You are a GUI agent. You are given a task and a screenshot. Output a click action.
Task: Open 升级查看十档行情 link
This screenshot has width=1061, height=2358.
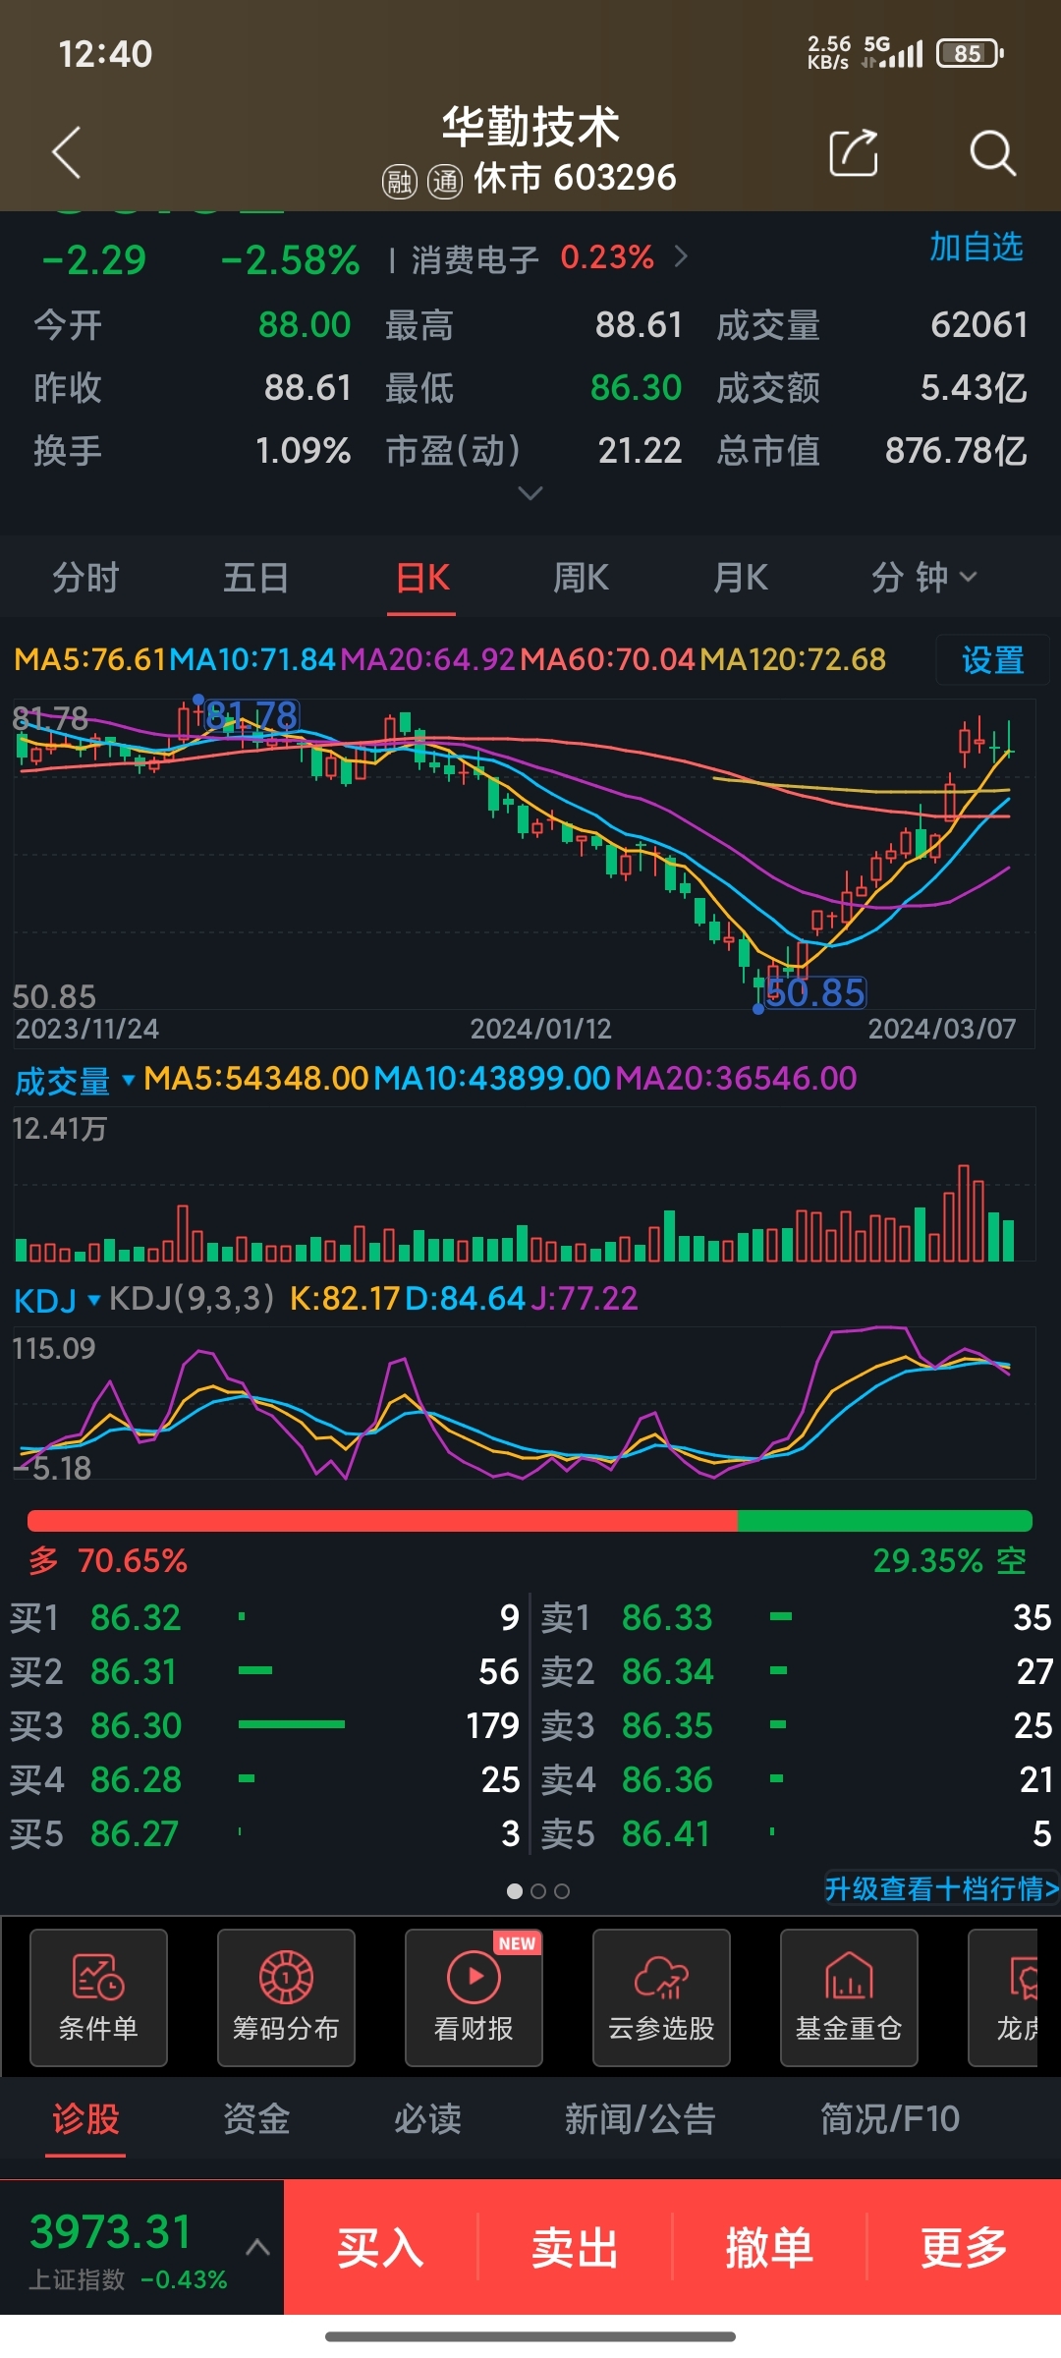[941, 1888]
